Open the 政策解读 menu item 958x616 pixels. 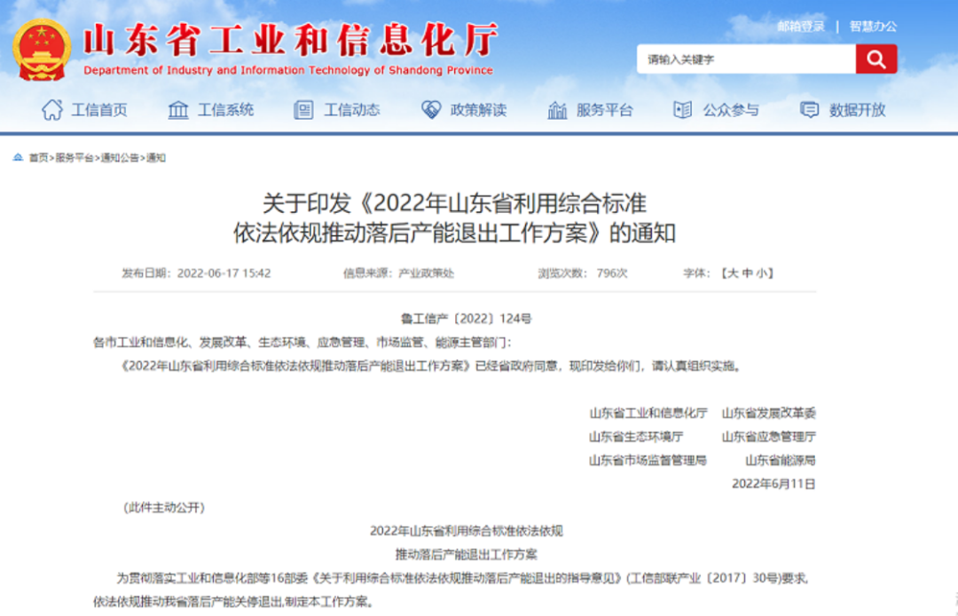pos(478,110)
